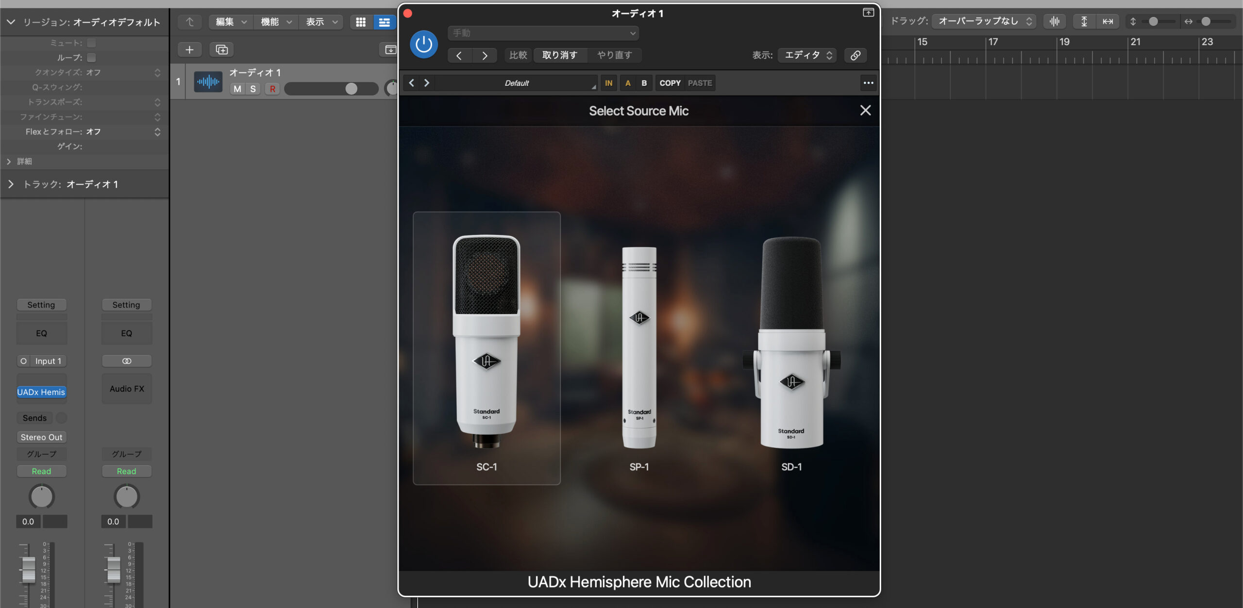1243x608 pixels.
Task: Click the horizontal auto zoom icon
Action: pos(1108,21)
